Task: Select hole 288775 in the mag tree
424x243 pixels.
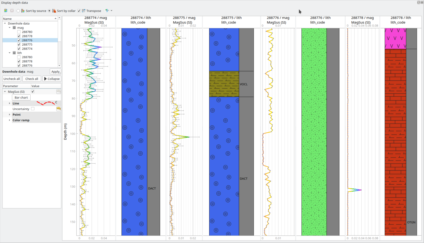Action: (27, 44)
